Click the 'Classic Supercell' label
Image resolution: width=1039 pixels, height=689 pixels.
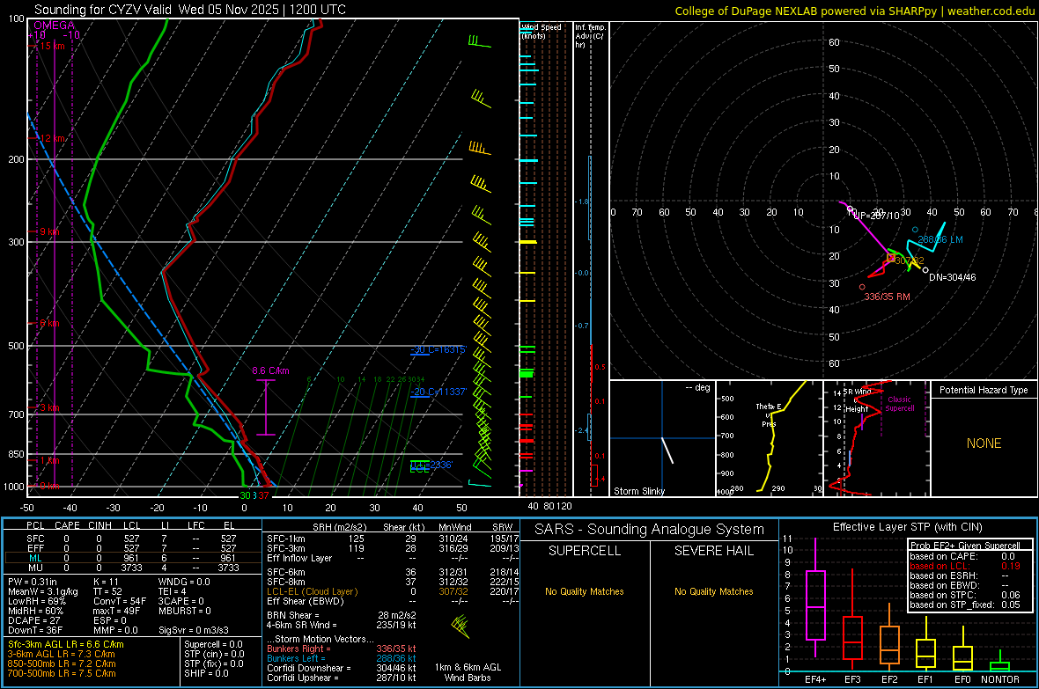click(x=899, y=404)
